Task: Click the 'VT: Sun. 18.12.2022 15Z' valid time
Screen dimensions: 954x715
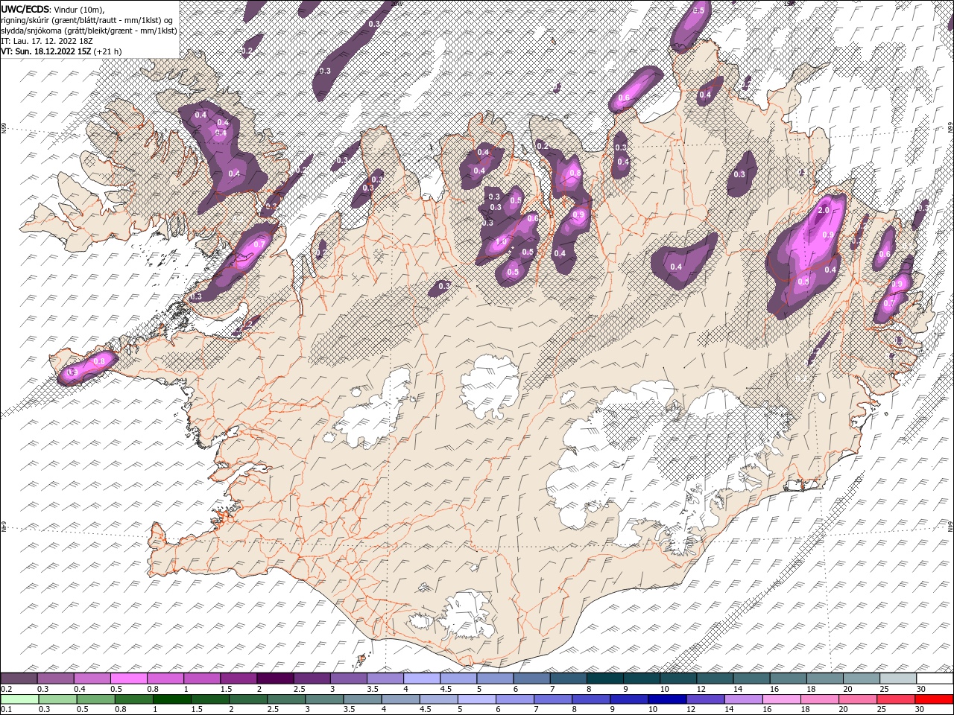Action: click(x=46, y=51)
